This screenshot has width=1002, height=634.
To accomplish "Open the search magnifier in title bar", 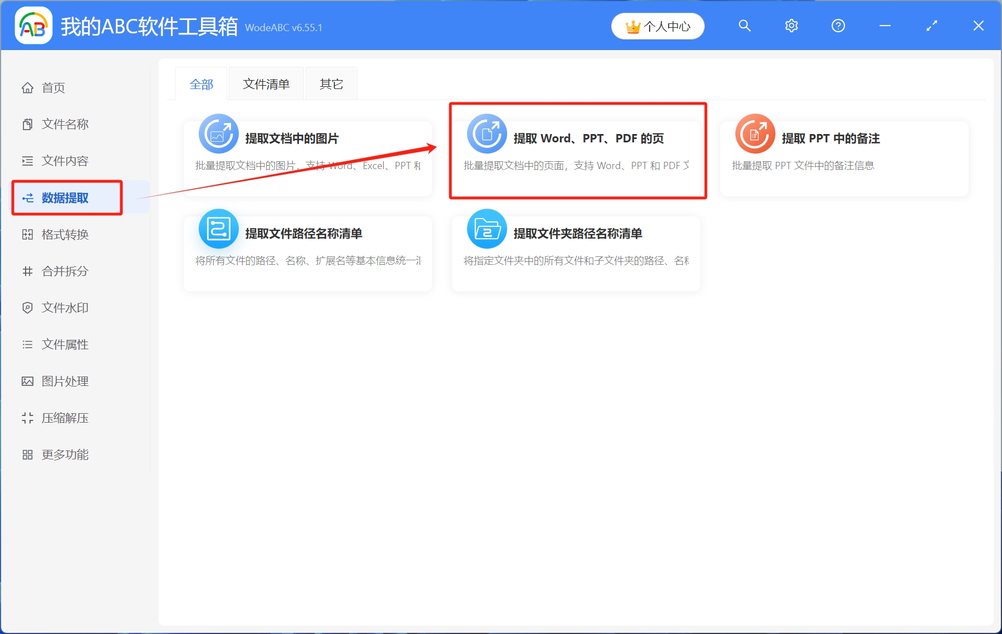I will pyautogui.click(x=744, y=26).
